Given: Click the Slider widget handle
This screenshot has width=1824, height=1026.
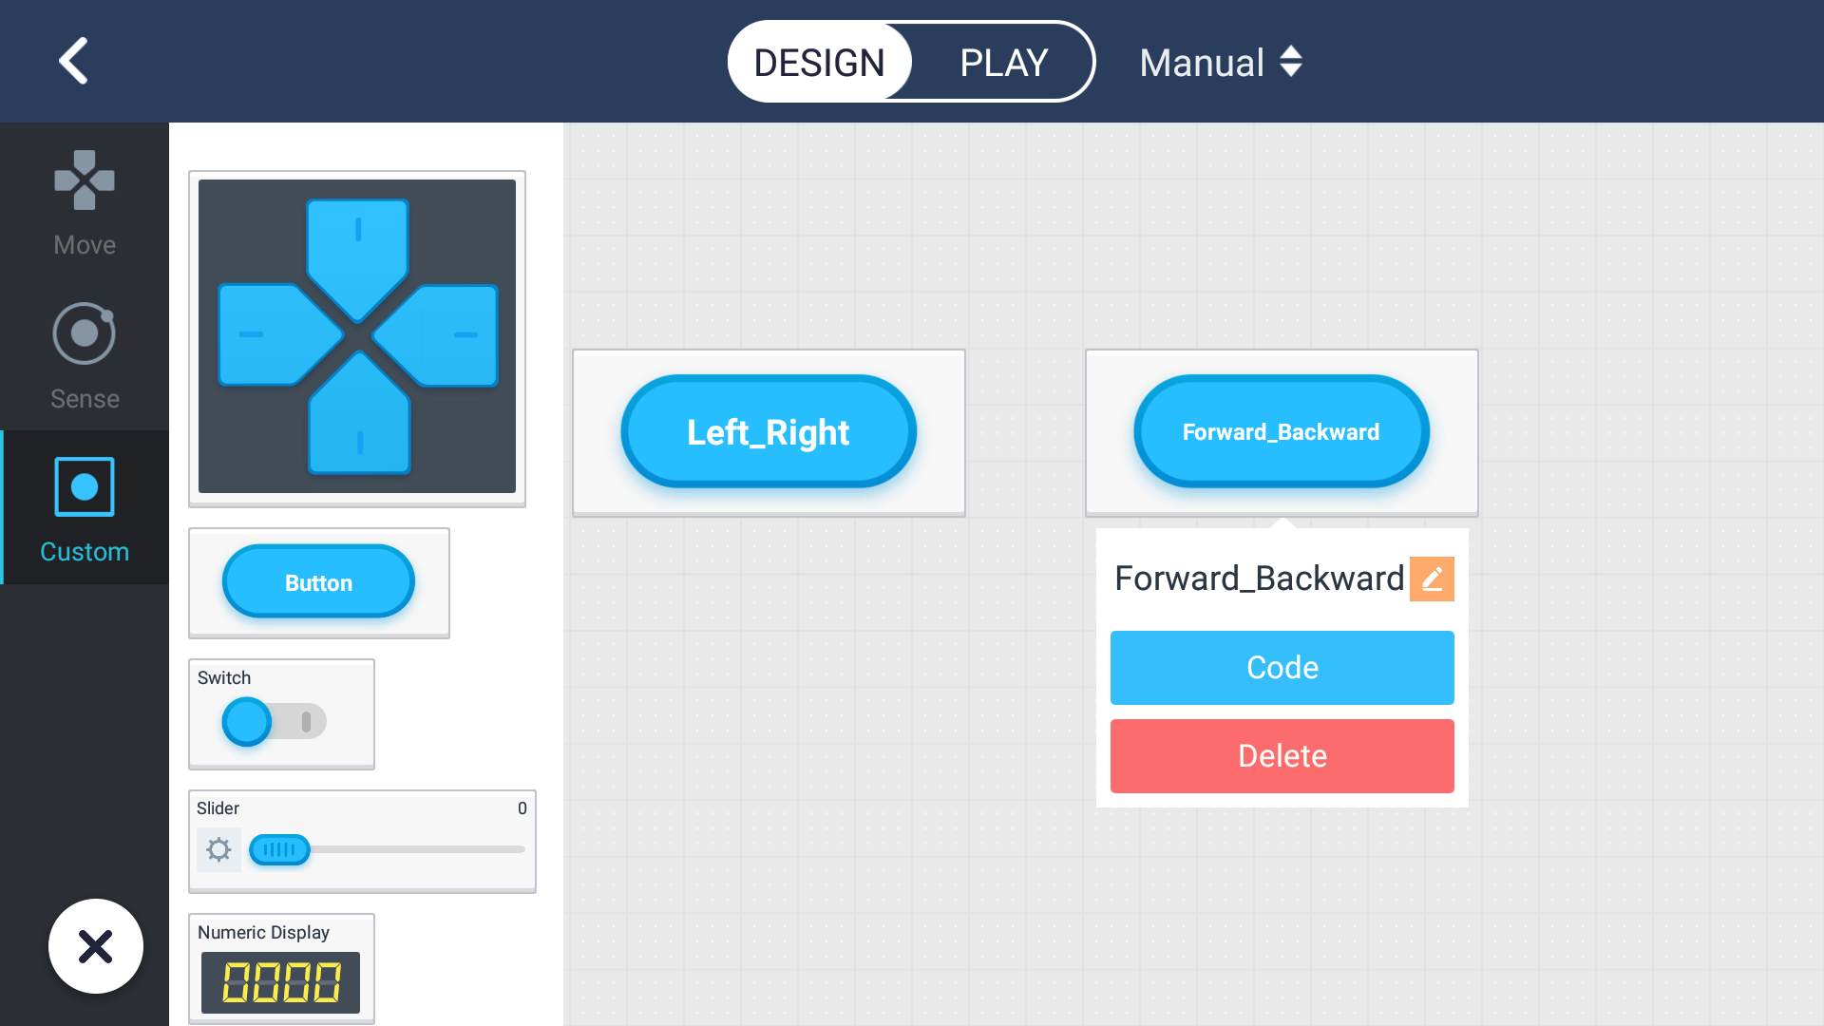Looking at the screenshot, I should pos(279,849).
